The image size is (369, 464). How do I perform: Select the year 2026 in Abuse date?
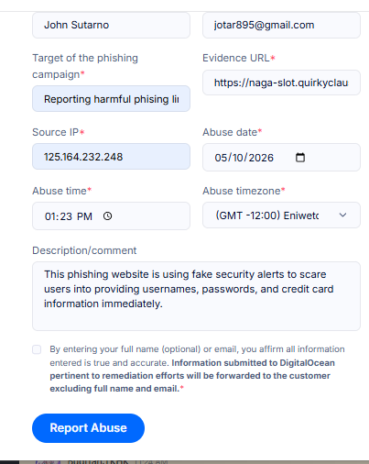coord(262,158)
